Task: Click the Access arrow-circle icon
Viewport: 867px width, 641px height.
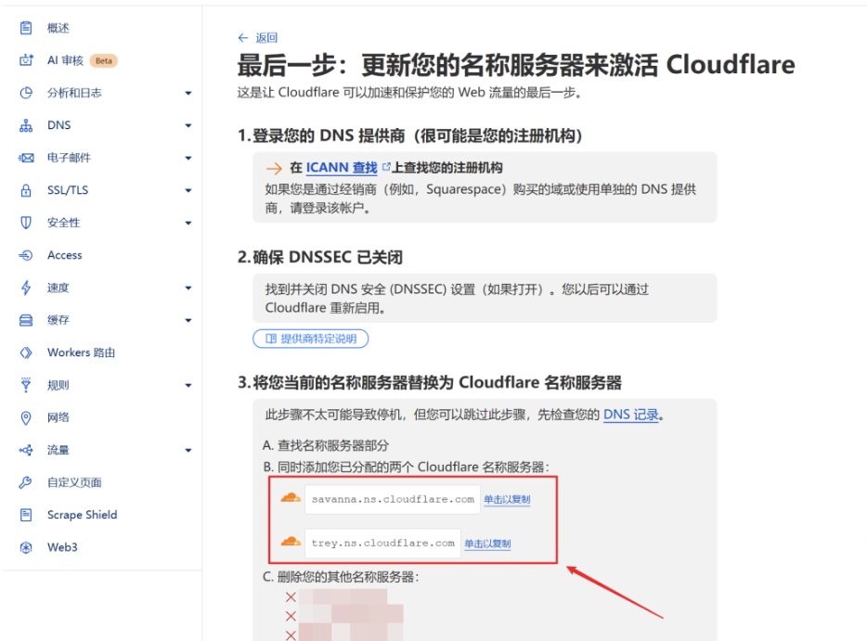Action: click(x=26, y=255)
